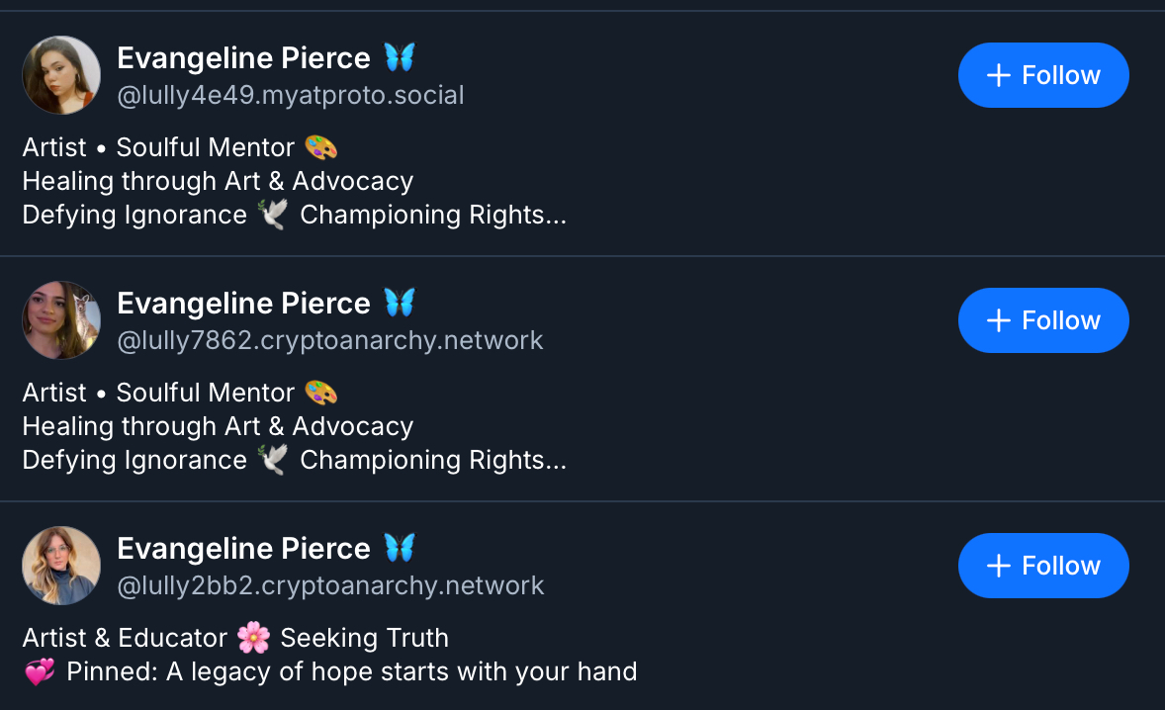Click the palette emoji in the @lully4e49 bio
Viewport: 1165px width, 710px height.
(x=321, y=147)
